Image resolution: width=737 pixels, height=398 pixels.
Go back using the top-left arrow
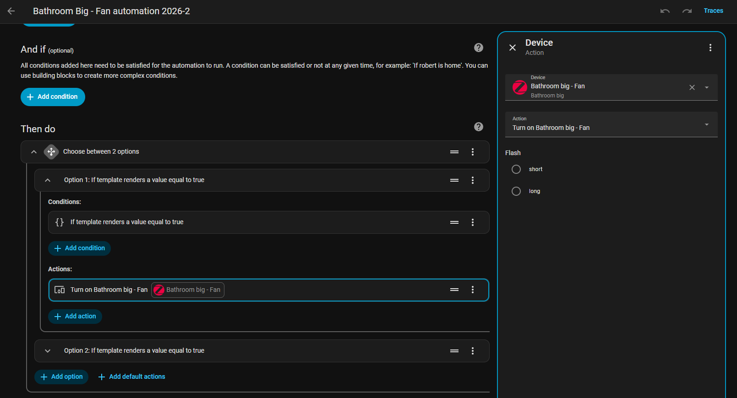point(11,11)
